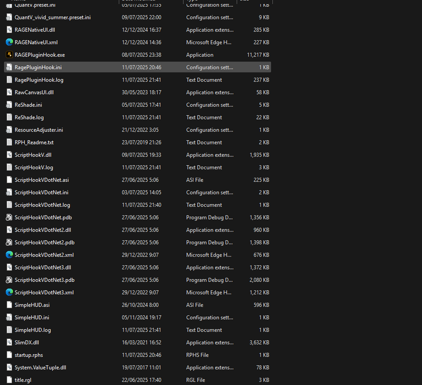Viewport: 422px width, 385px height.
Task: Select the ScriptHookVDotNet2.xml file name
Action: 44,255
